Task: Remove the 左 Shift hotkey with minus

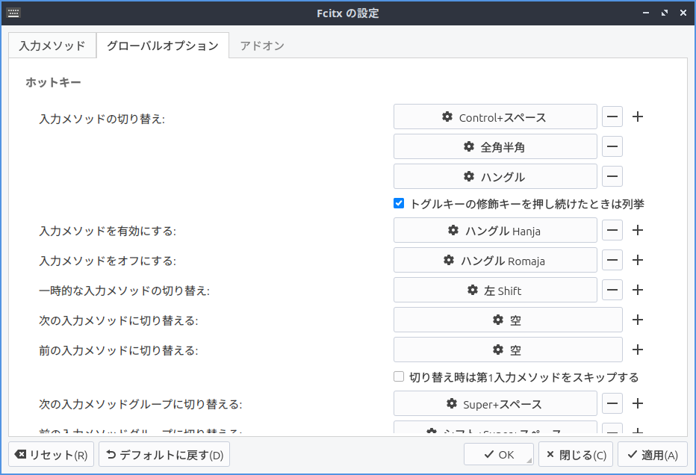Action: [x=612, y=290]
